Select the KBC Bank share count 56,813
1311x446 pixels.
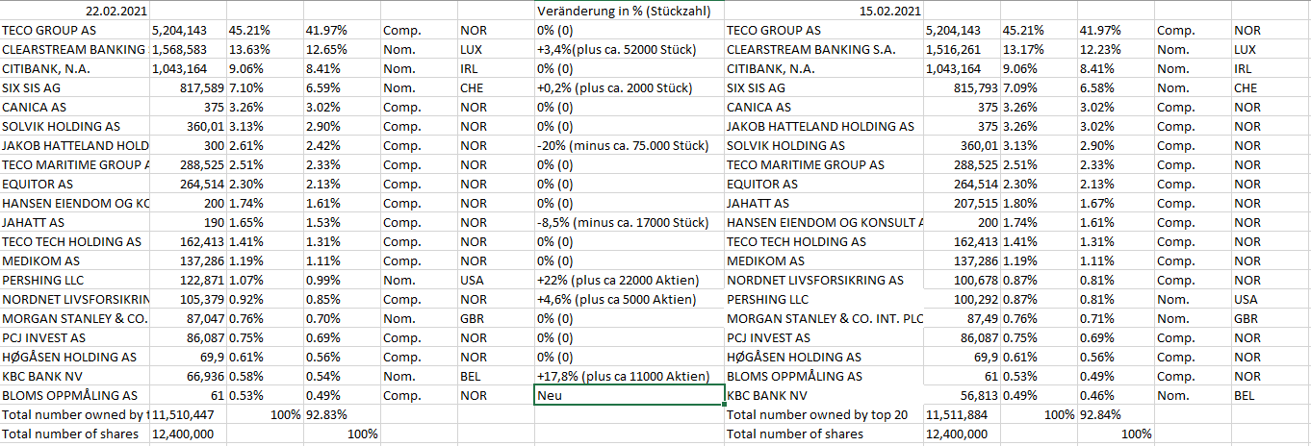961,395
